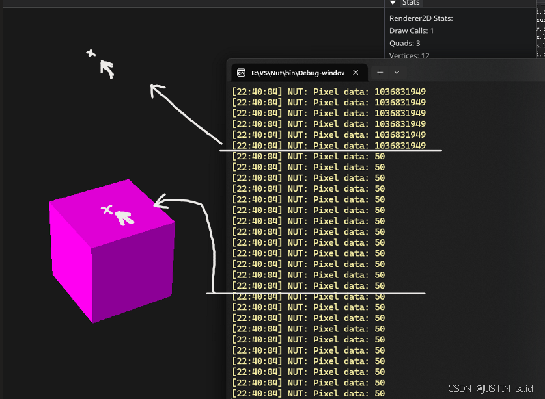Click the Vertices: 12 stat line
Viewport: 545px width, 399px height.
pyautogui.click(x=409, y=56)
